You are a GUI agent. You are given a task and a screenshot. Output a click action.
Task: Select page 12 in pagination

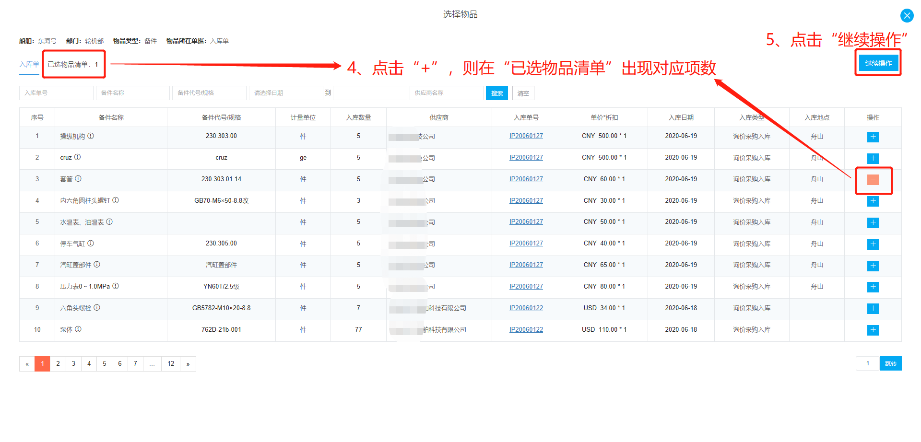pyautogui.click(x=171, y=364)
